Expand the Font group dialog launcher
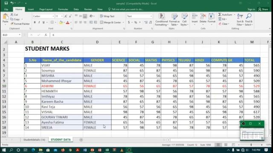 click(71, 28)
